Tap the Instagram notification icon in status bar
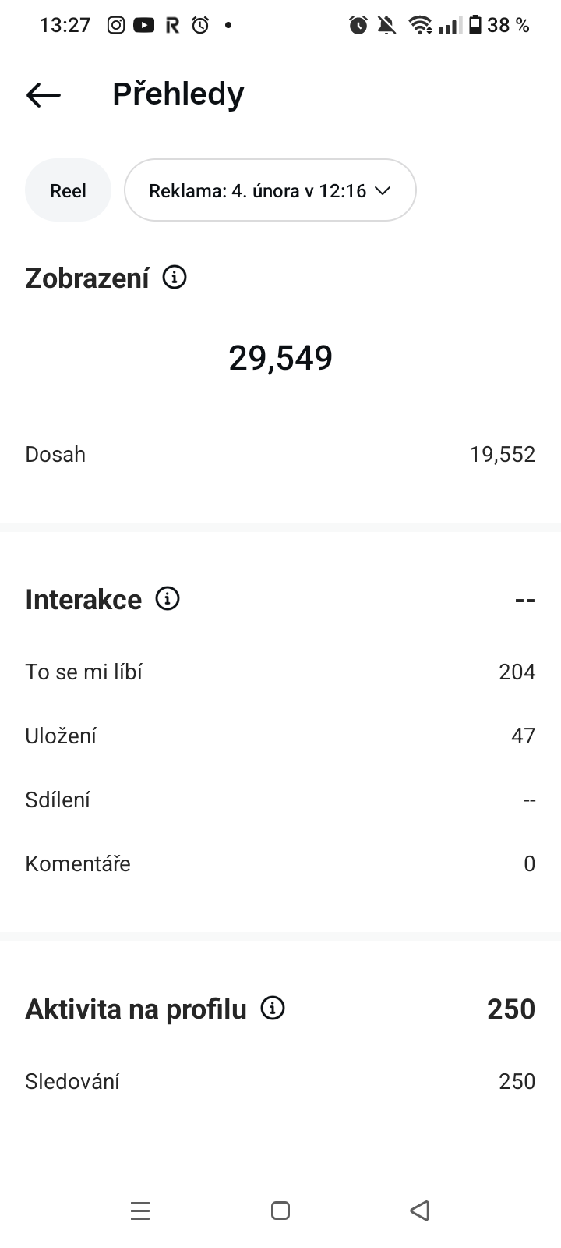 116,25
